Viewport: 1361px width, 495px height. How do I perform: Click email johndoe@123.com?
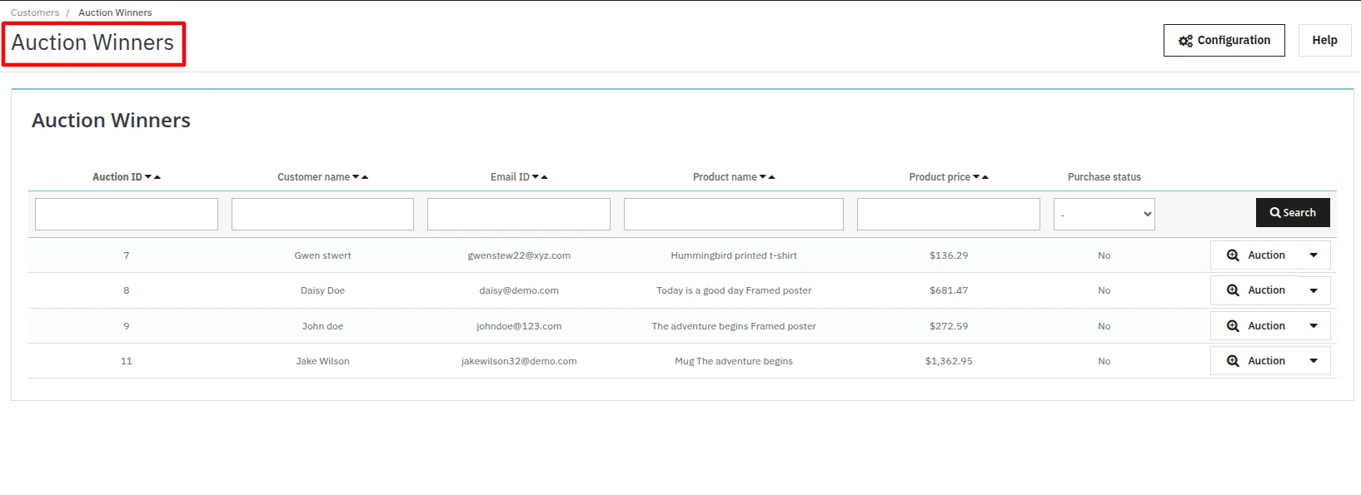[519, 326]
